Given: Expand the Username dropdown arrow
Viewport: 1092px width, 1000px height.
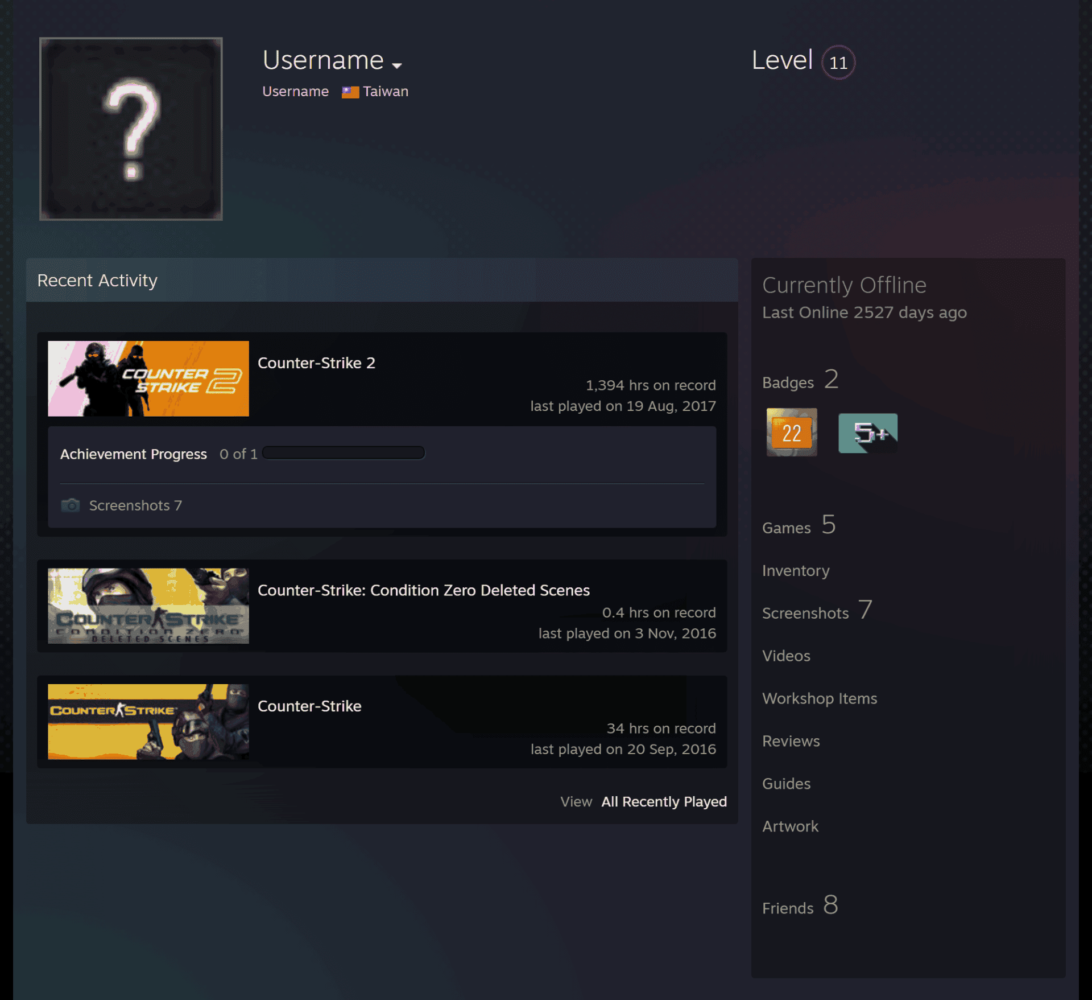Looking at the screenshot, I should pyautogui.click(x=397, y=65).
